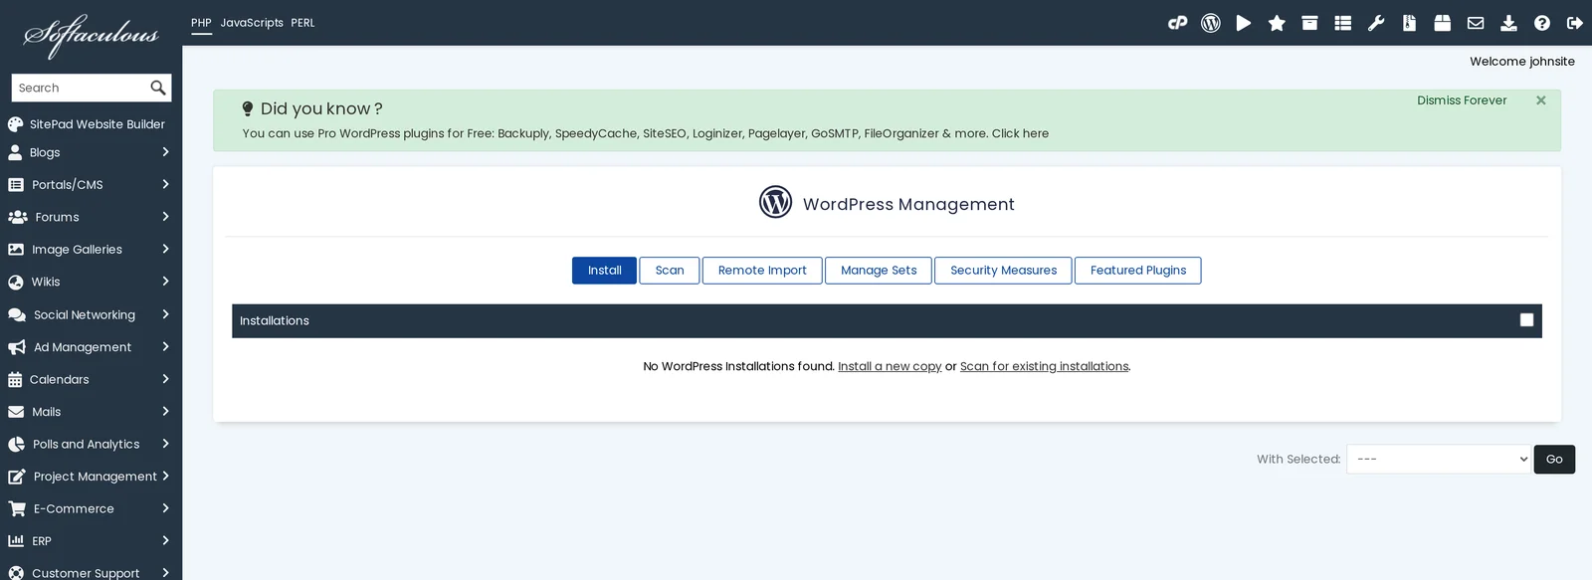The image size is (1592, 580).
Task: Switch to the PHP scripts tab
Action: point(201,23)
